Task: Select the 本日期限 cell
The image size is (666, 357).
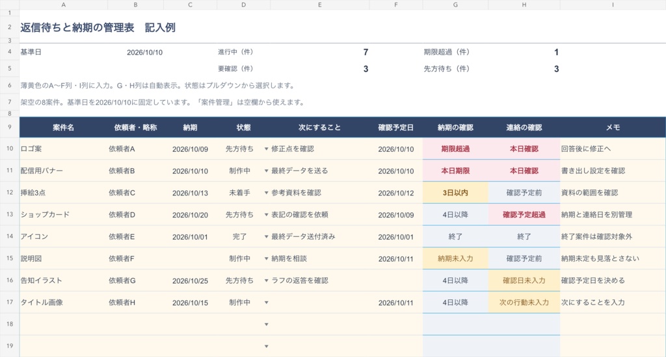Action: pos(455,171)
